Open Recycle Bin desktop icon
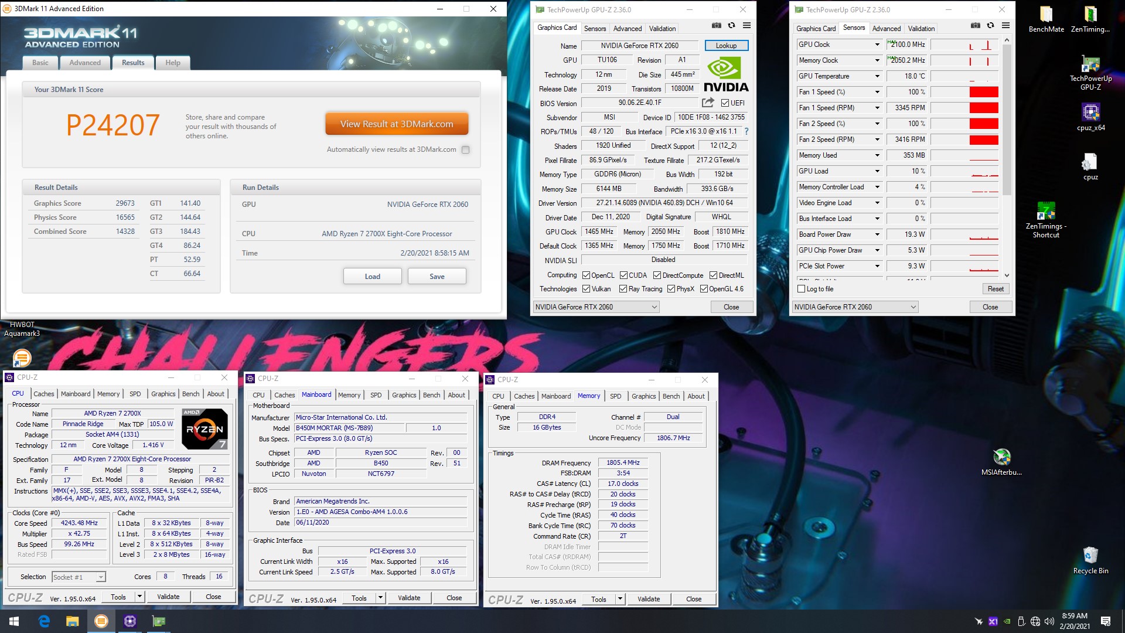Viewport: 1125px width, 633px height. (1090, 560)
